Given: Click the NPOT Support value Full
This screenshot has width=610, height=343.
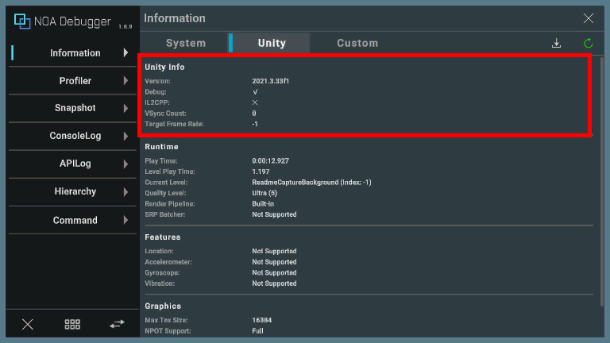Looking at the screenshot, I should click(x=257, y=331).
